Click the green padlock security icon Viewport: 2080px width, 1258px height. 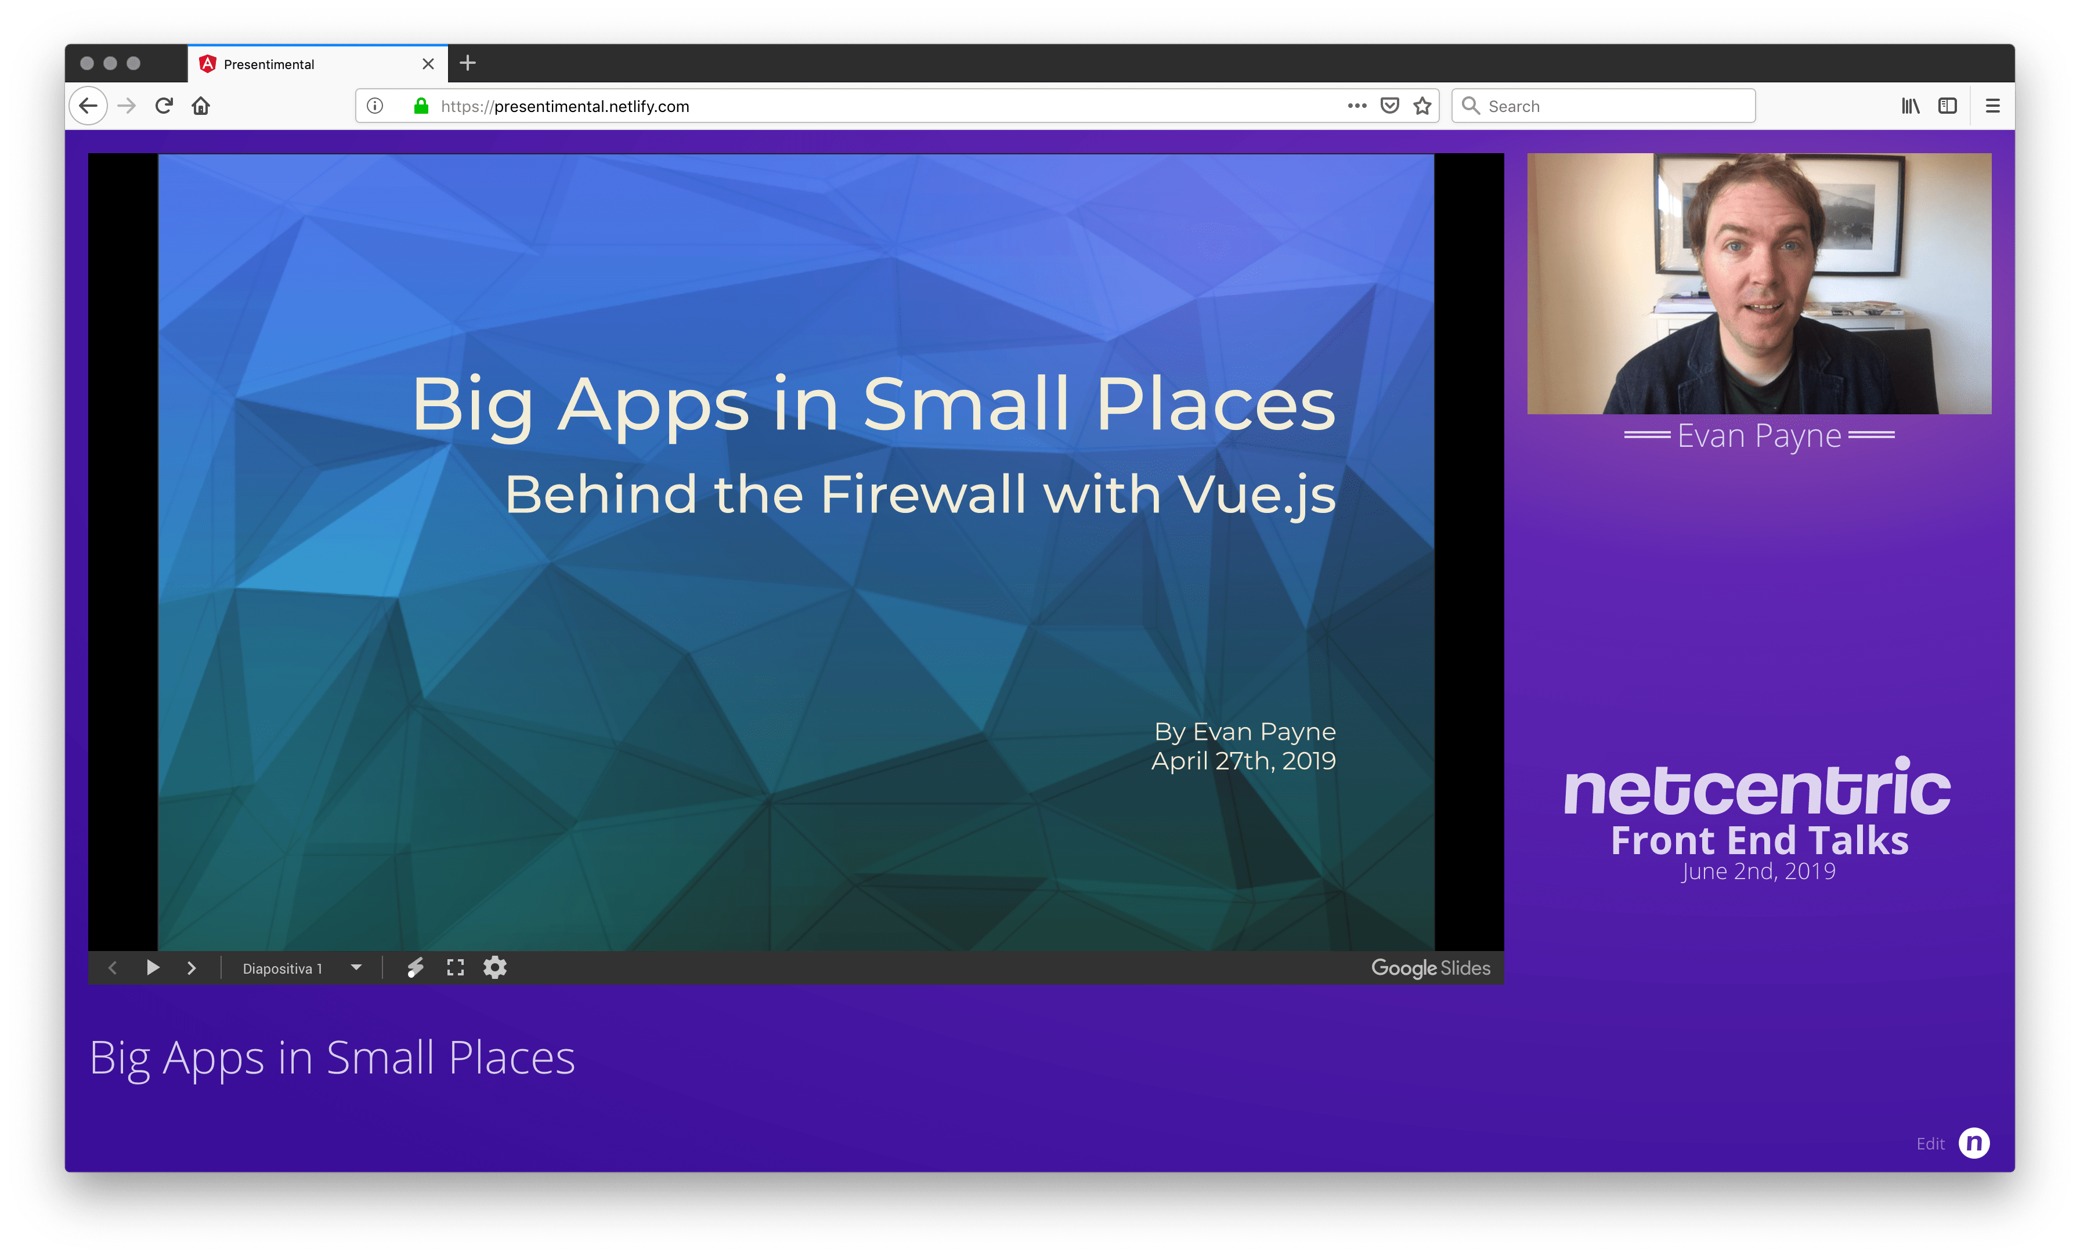point(420,106)
